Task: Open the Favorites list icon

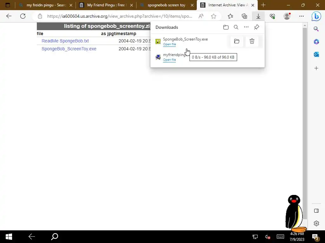Action: coord(230,16)
